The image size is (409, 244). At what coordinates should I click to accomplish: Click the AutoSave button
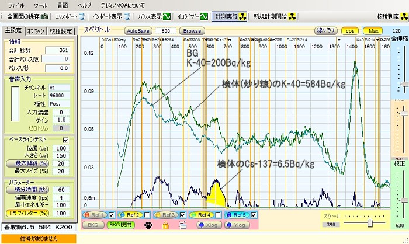point(138,31)
